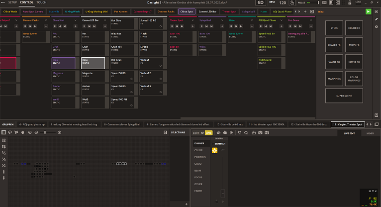Add a scene in Dimmer Packs column
This screenshot has width=381, height=207.
click(46, 26)
